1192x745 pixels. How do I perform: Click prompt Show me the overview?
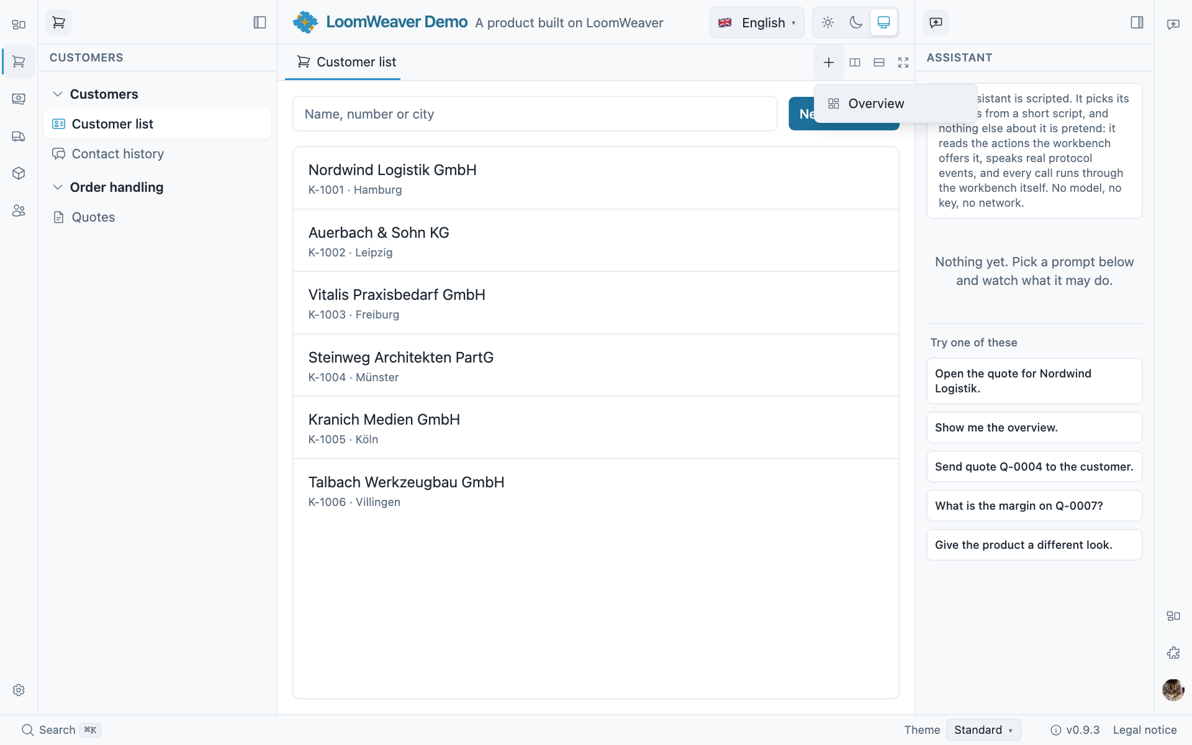click(1034, 427)
